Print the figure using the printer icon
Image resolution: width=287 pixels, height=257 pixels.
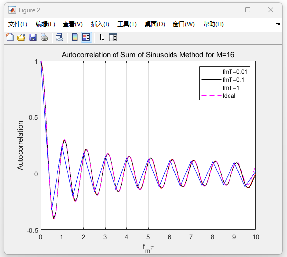44,37
